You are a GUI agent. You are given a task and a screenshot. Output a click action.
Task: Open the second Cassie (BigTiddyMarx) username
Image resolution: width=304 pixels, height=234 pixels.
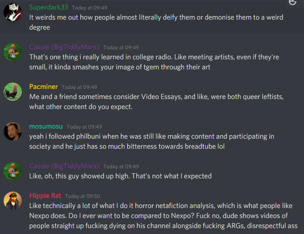[64, 166]
